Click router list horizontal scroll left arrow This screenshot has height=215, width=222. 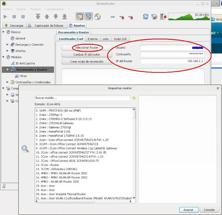pyautogui.click(x=37, y=201)
